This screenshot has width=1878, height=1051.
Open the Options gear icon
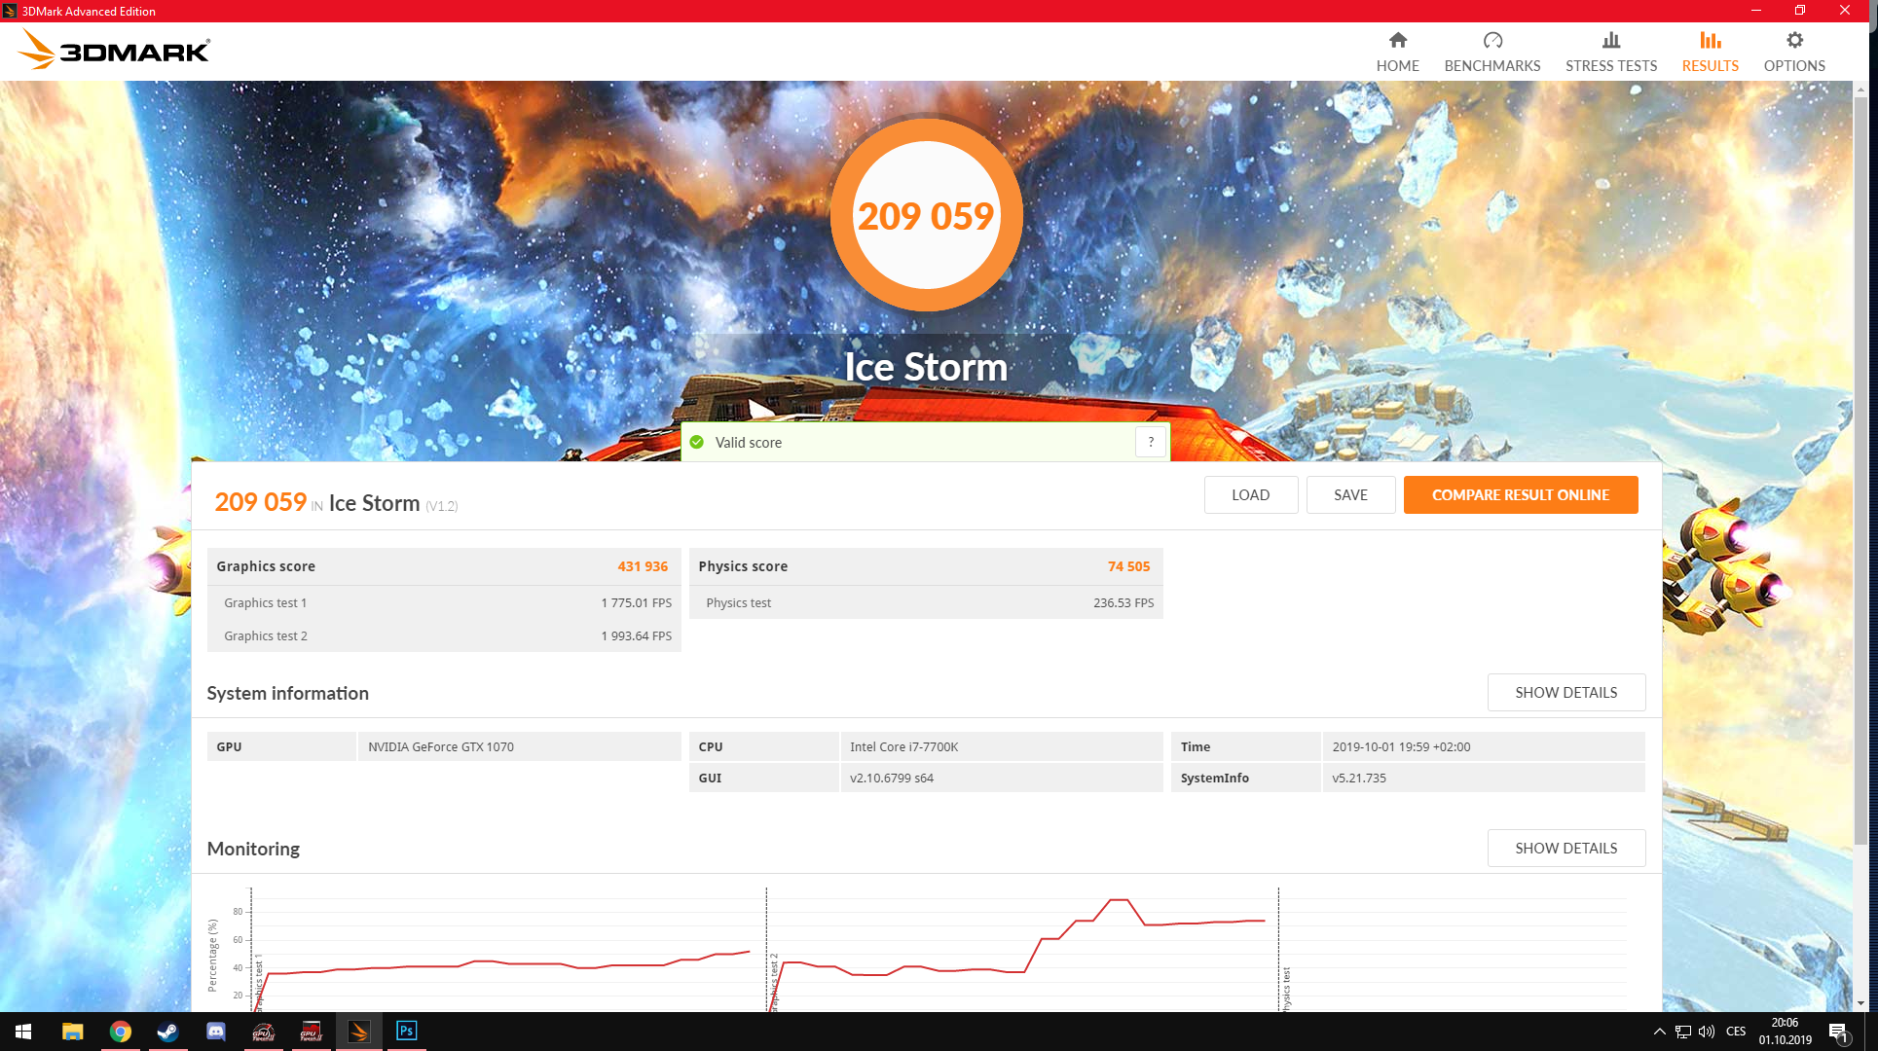pyautogui.click(x=1794, y=40)
